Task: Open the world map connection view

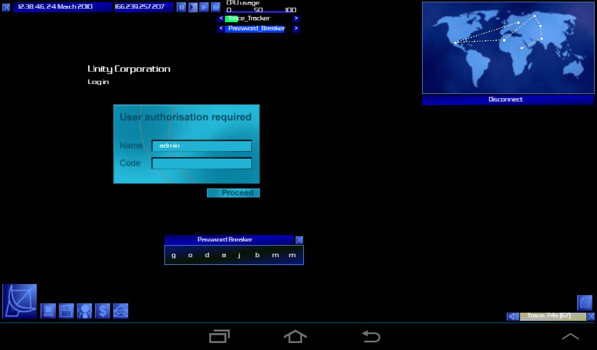Action: (x=508, y=48)
